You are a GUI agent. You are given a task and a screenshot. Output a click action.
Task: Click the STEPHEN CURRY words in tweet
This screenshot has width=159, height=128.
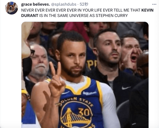[112, 16]
